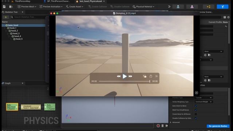Select the Constraint hood_1 : base_hood node
Image resolution: width=233 pixels, height=131 pixels.
pos(31,107)
